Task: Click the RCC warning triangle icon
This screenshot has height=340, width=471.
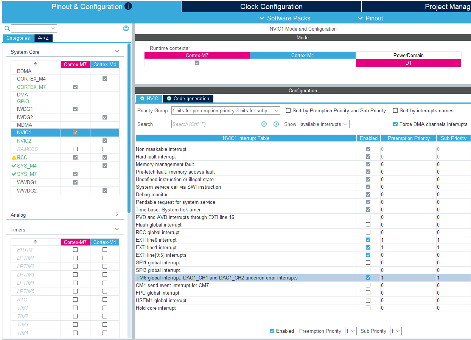Action: coord(14,157)
